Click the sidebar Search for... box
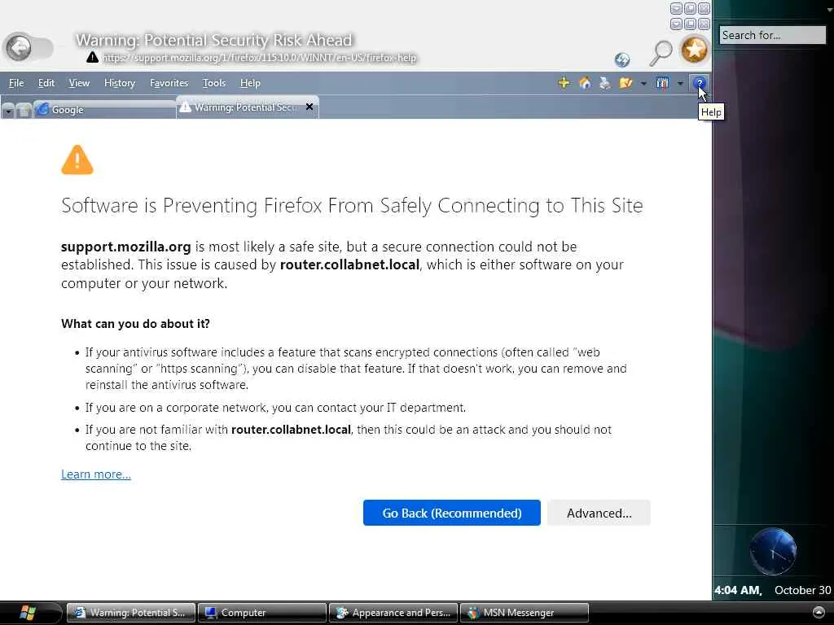The width and height of the screenshot is (834, 625). tap(772, 35)
